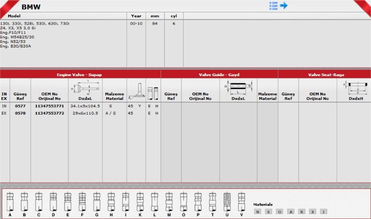Click the BMW brand title
The width and height of the screenshot is (371, 219).
[31, 7]
